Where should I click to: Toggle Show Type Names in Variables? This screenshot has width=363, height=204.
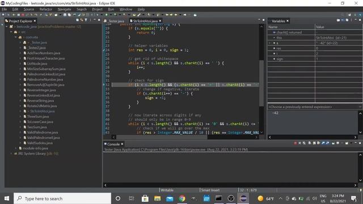338,20
